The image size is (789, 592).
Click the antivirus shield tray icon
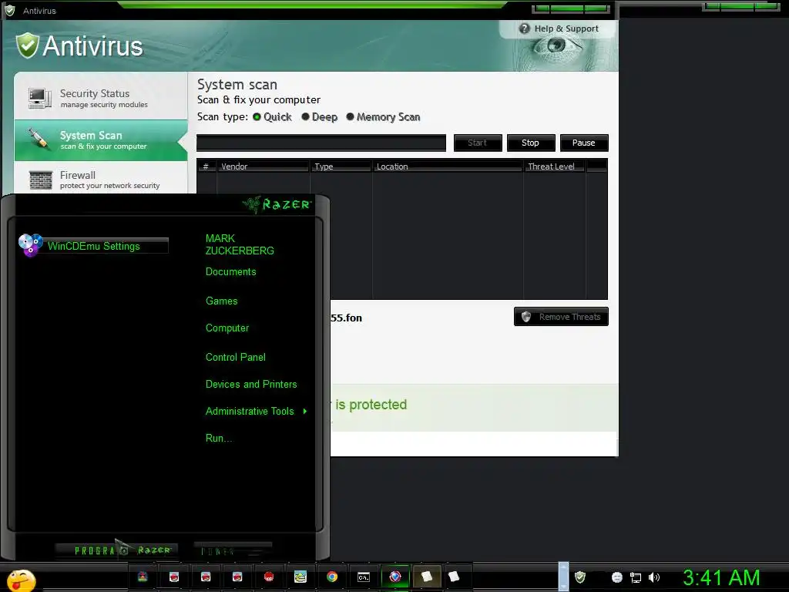(x=580, y=577)
